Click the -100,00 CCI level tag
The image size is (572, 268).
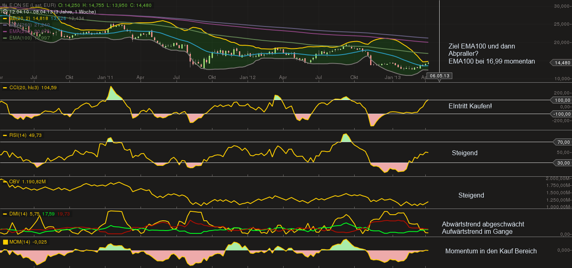point(562,114)
